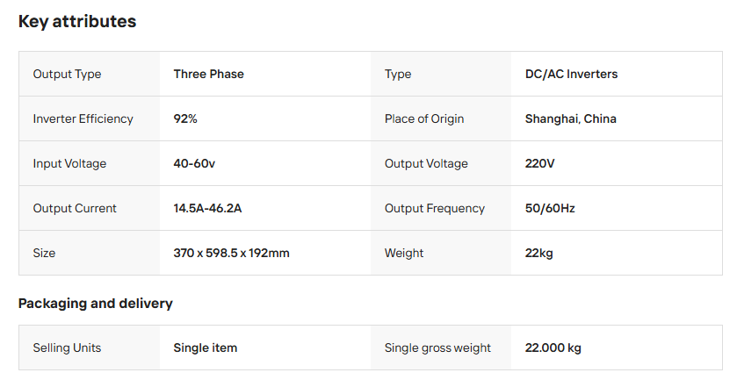This screenshot has height=387, width=737.
Task: Click the "Selling Units" label
Action: click(x=67, y=348)
